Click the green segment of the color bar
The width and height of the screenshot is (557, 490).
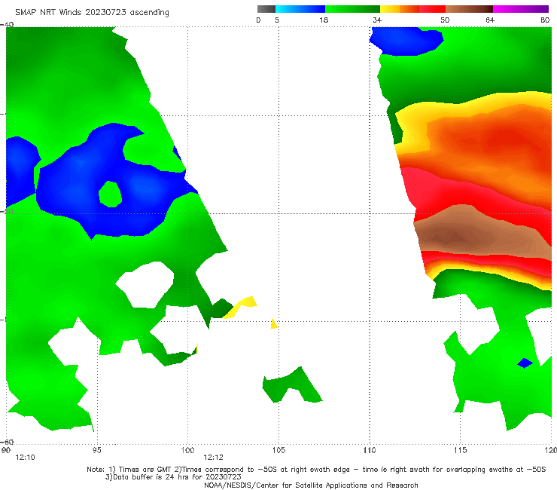click(352, 9)
